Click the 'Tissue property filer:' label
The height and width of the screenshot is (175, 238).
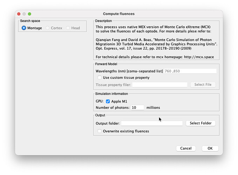113,85
